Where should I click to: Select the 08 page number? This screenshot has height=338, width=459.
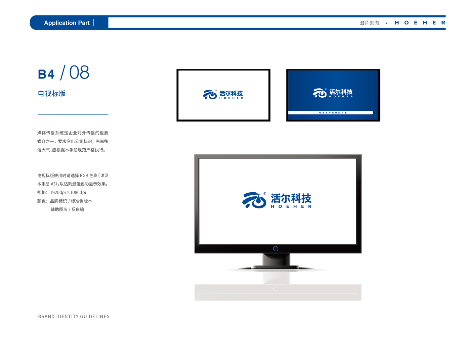point(79,73)
